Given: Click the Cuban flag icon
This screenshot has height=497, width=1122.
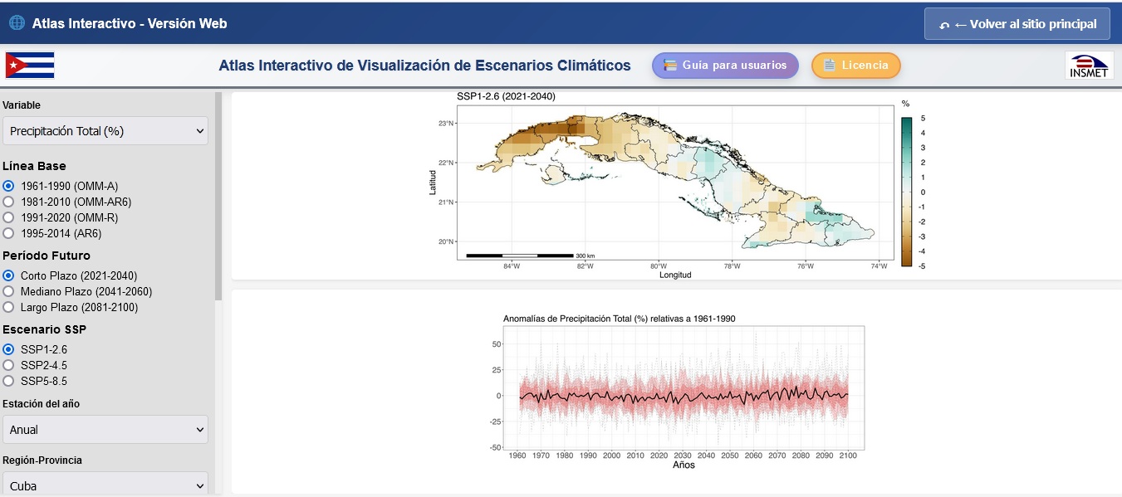Looking at the screenshot, I should point(30,65).
